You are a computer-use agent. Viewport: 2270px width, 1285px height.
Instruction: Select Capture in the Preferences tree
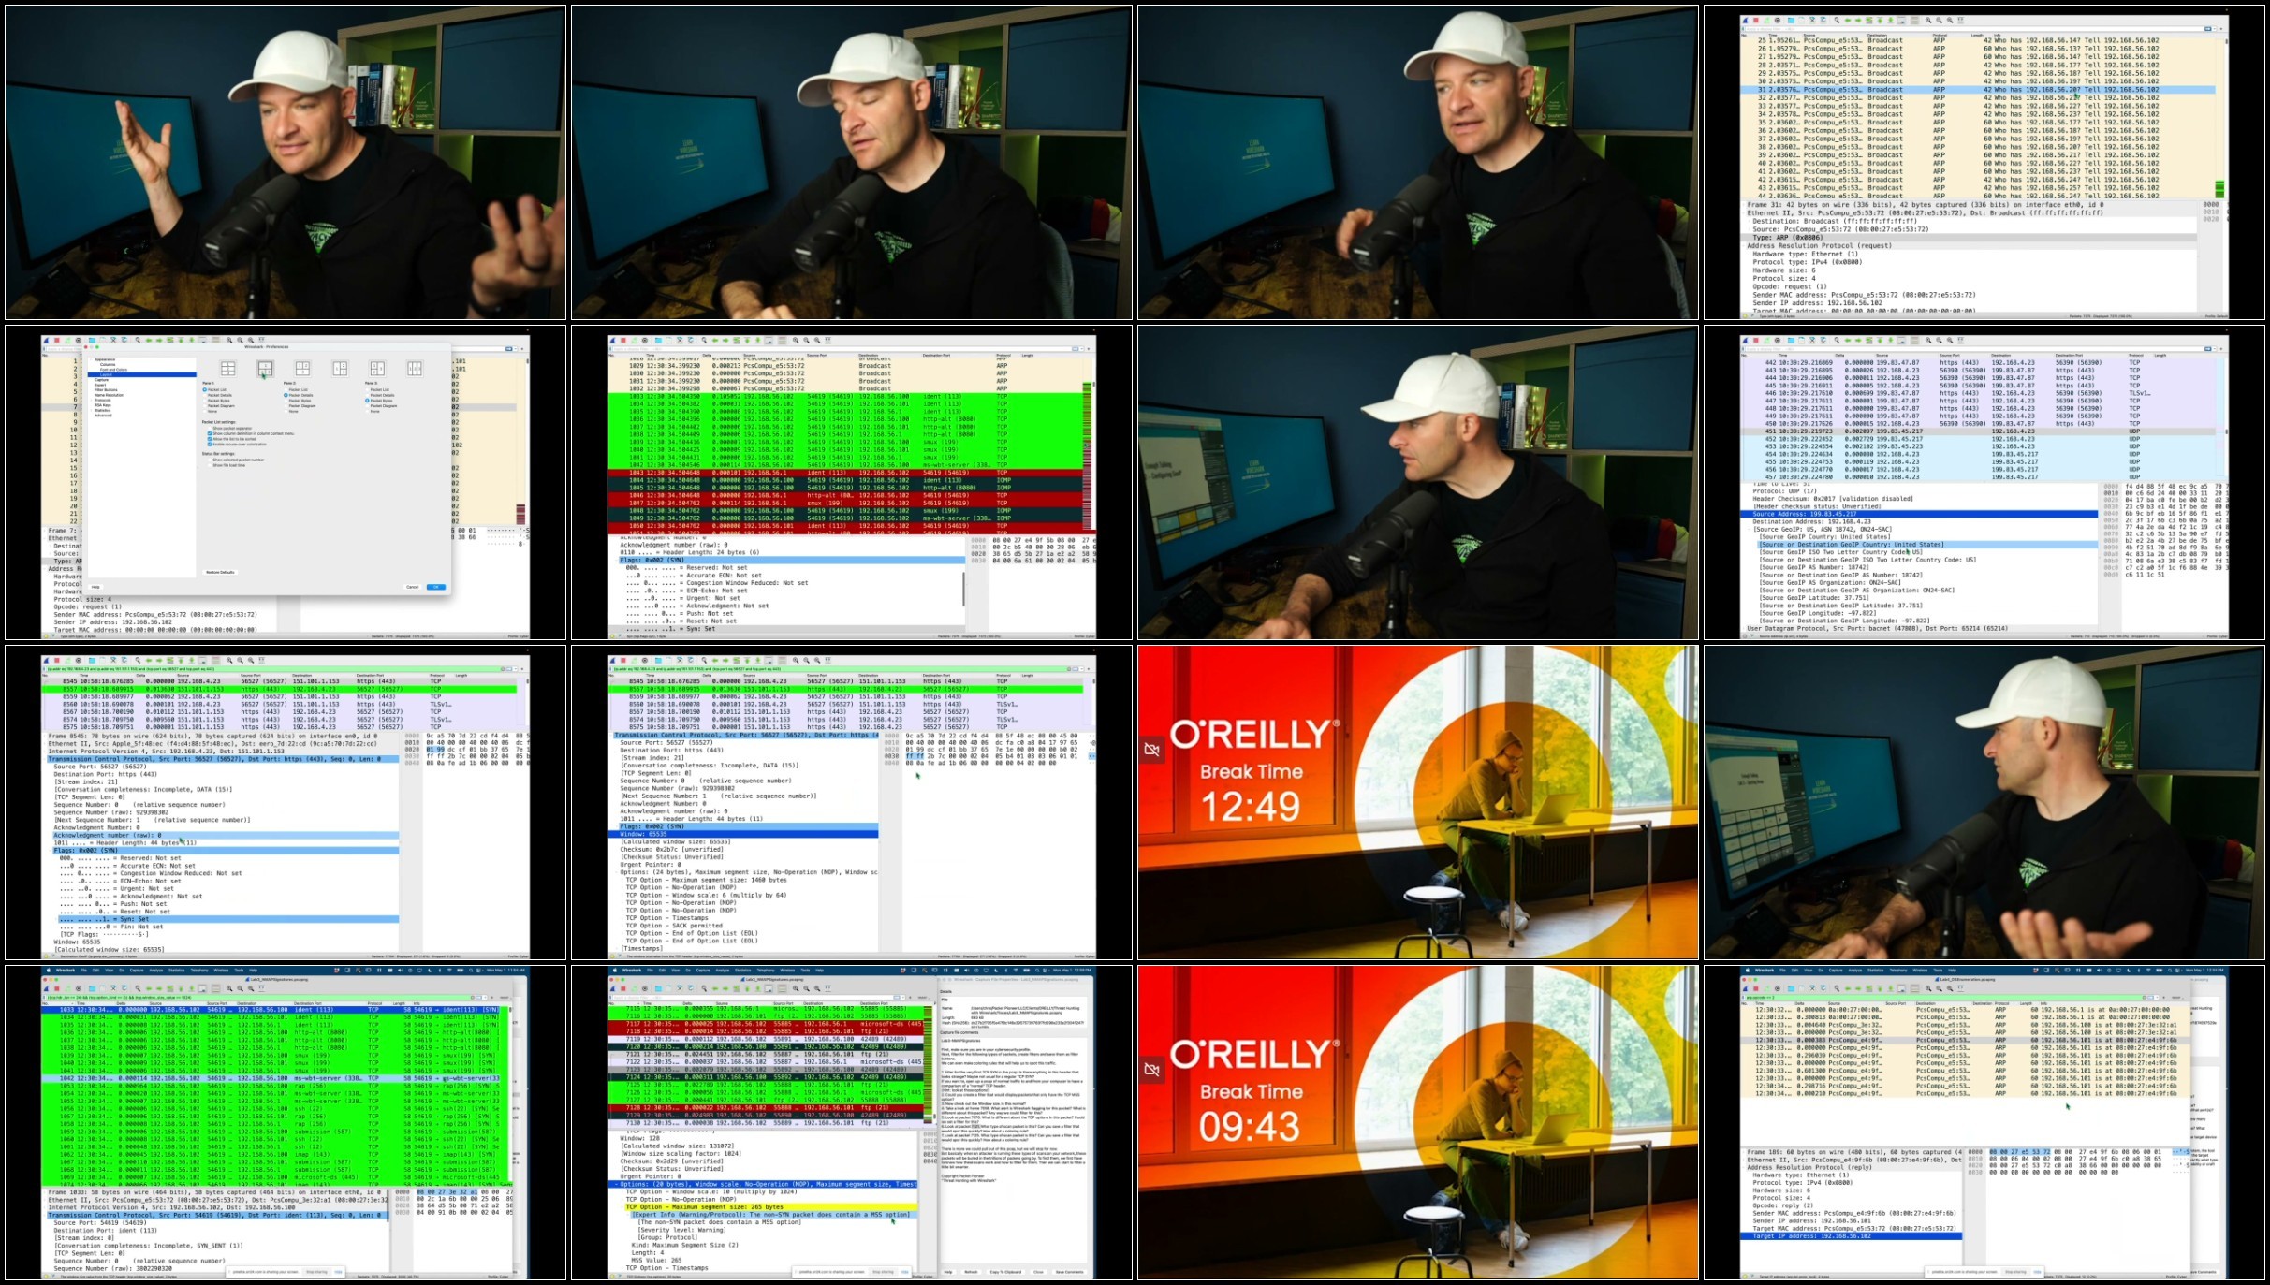(x=101, y=380)
